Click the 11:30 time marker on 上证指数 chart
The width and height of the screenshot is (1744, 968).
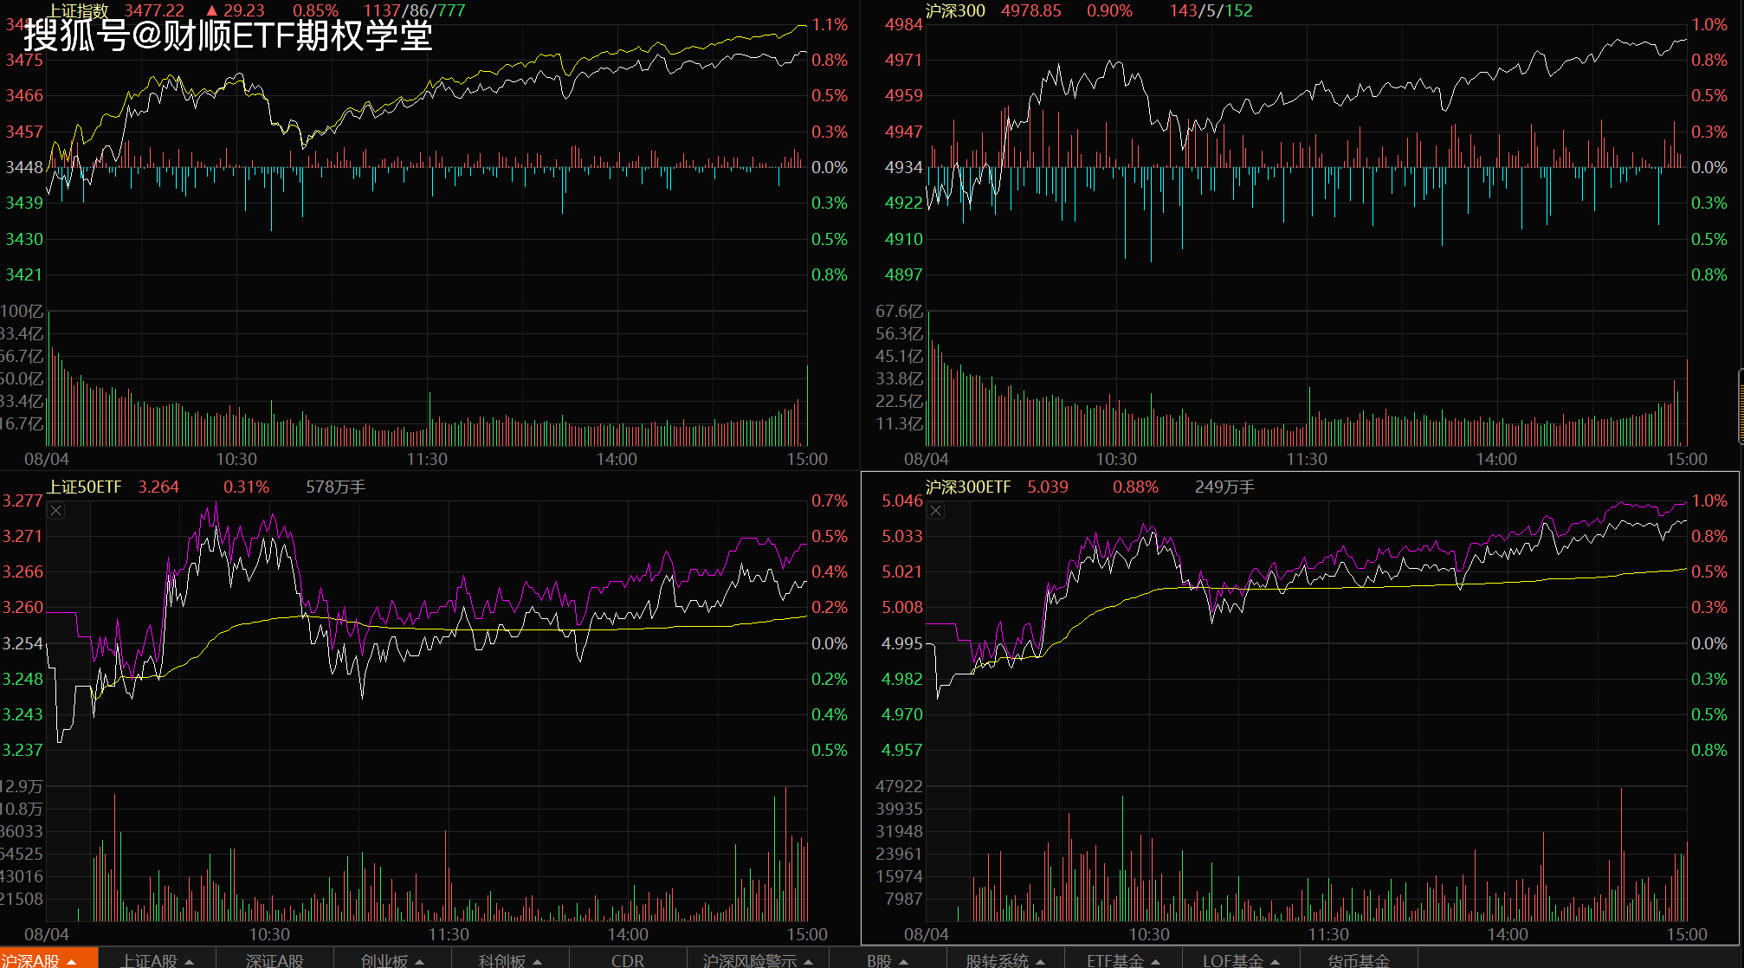[x=427, y=459]
